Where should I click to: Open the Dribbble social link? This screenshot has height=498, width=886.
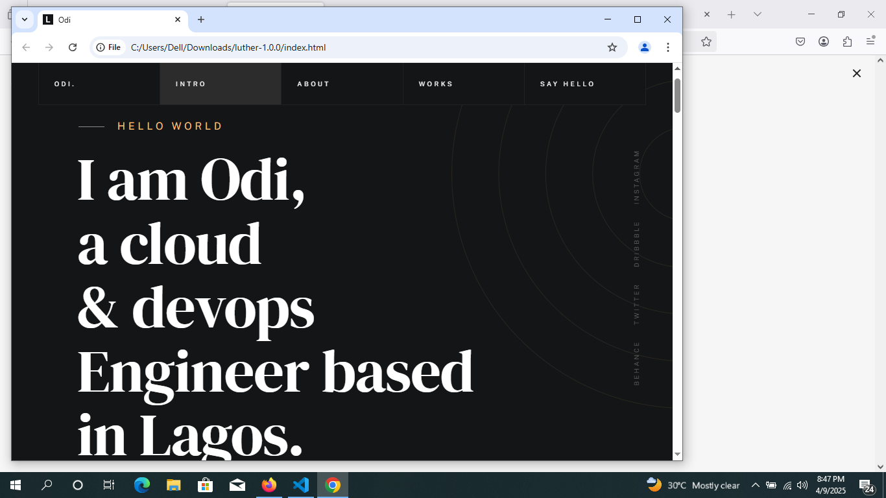tap(637, 244)
